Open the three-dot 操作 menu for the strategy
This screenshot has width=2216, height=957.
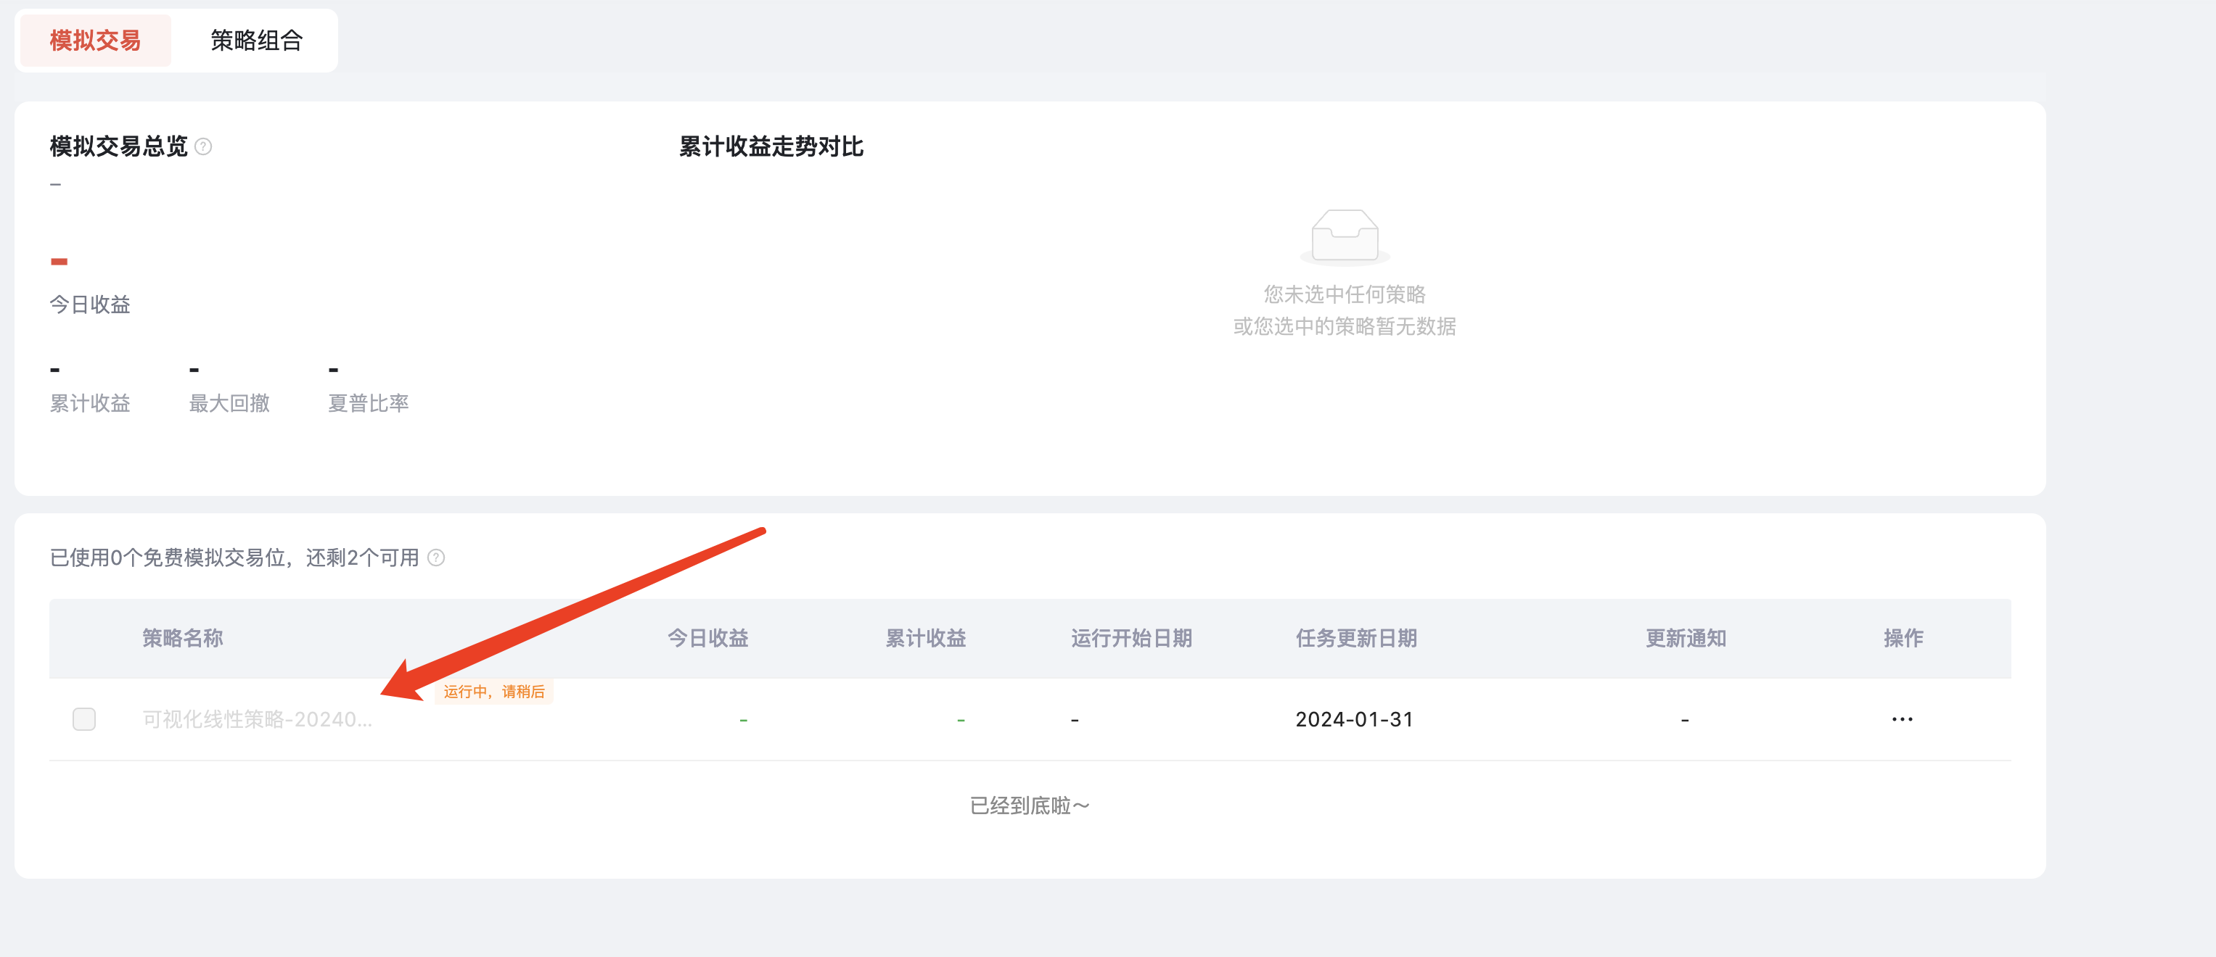1901,718
